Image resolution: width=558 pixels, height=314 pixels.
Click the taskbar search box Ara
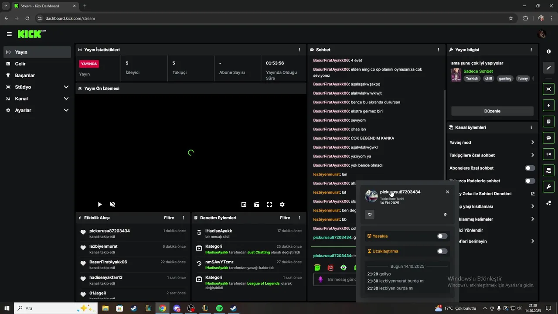point(55,308)
